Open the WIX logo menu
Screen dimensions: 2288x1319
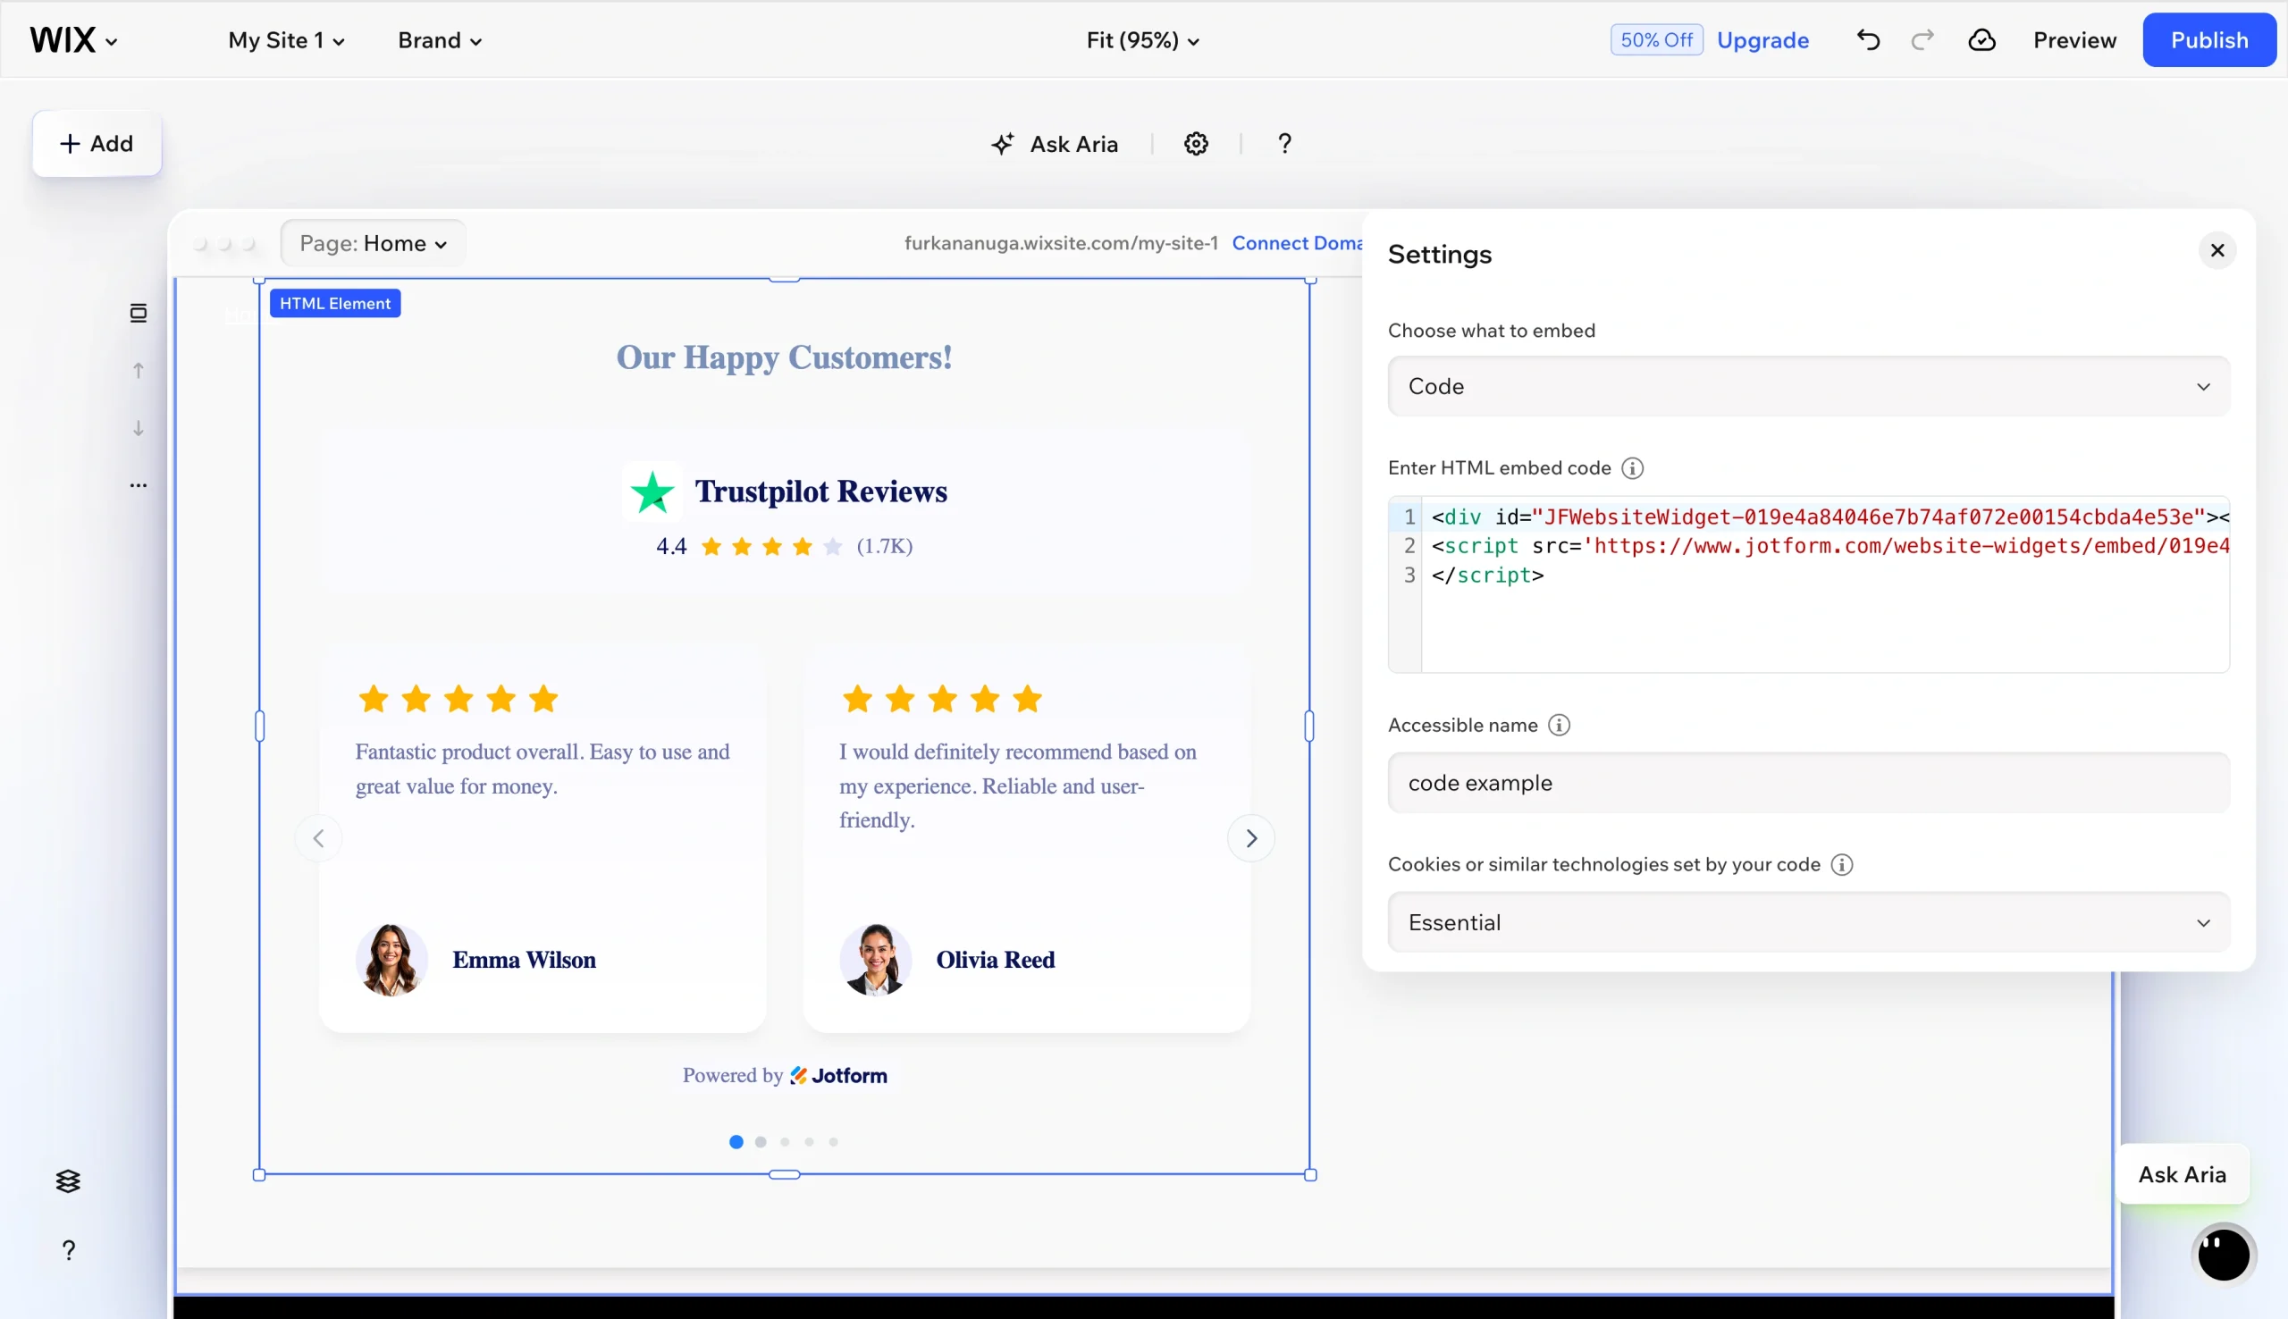(72, 40)
